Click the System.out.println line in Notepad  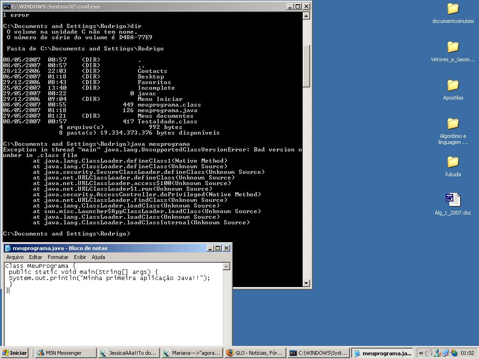(x=109, y=278)
